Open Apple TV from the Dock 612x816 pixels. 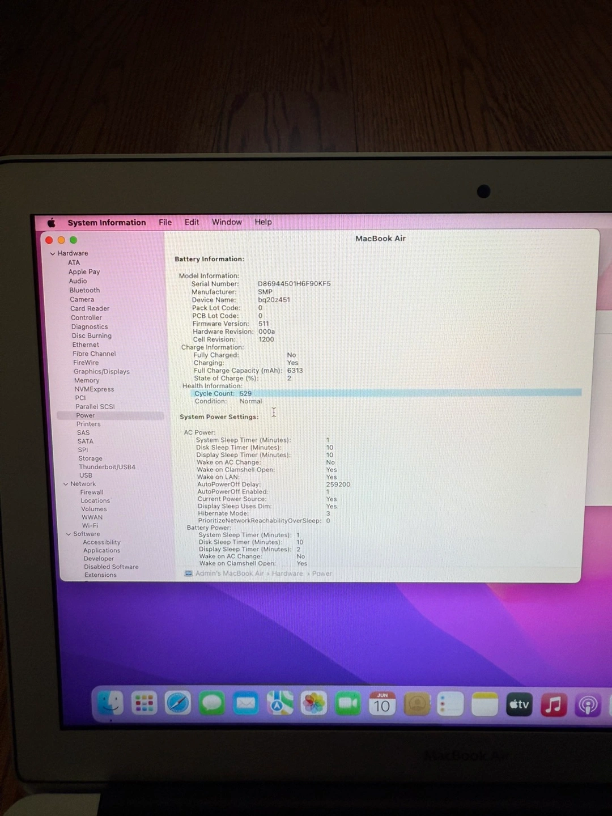pos(519,704)
